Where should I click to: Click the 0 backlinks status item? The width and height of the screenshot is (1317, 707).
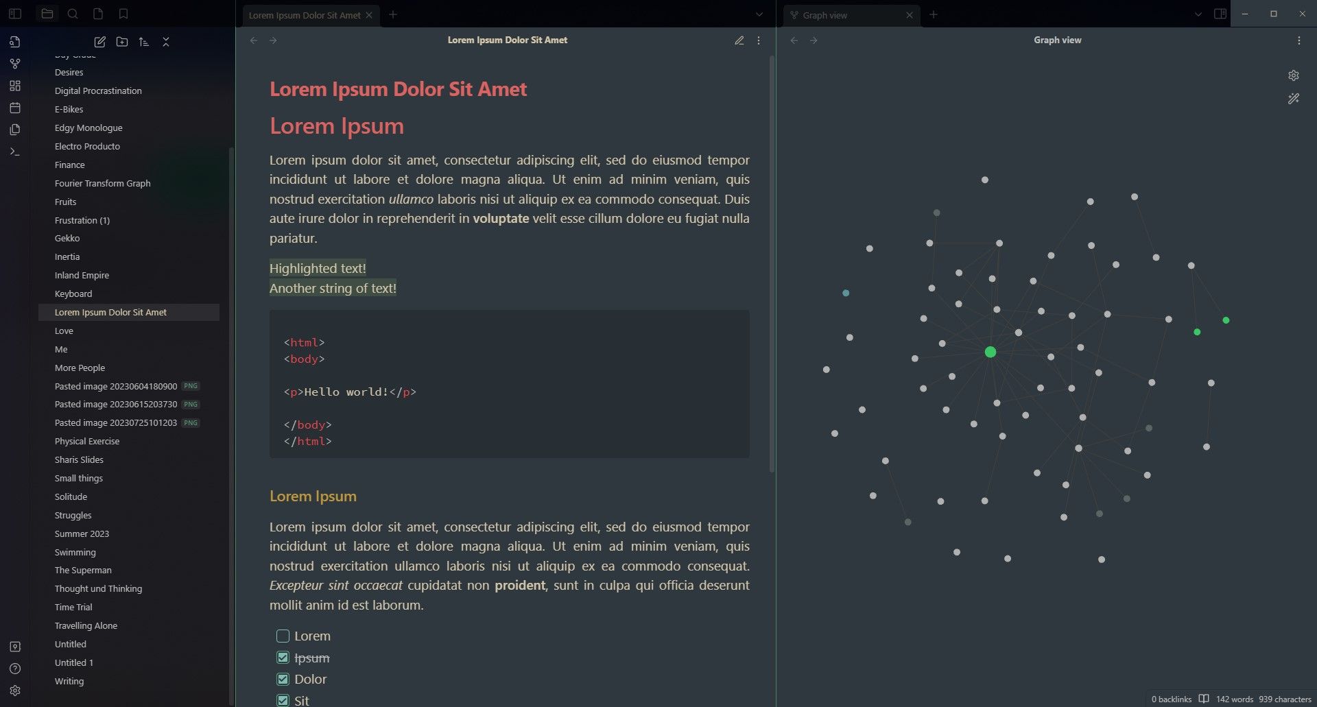(1171, 699)
